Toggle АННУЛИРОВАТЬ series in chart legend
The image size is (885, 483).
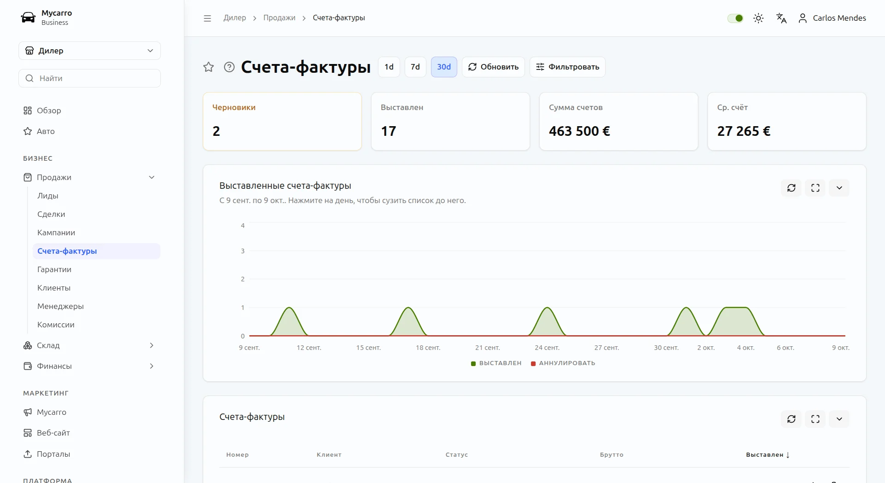coord(563,363)
